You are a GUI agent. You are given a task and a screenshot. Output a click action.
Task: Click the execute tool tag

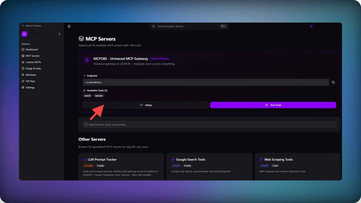click(x=99, y=96)
